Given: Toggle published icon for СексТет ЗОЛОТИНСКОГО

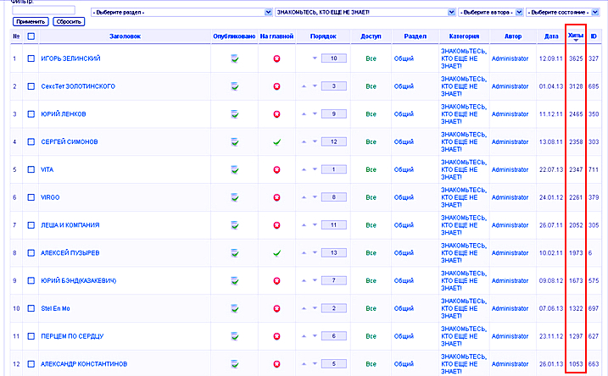Looking at the screenshot, I should (235, 86).
